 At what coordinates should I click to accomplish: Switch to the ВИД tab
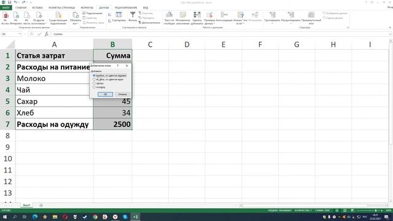(x=146, y=7)
